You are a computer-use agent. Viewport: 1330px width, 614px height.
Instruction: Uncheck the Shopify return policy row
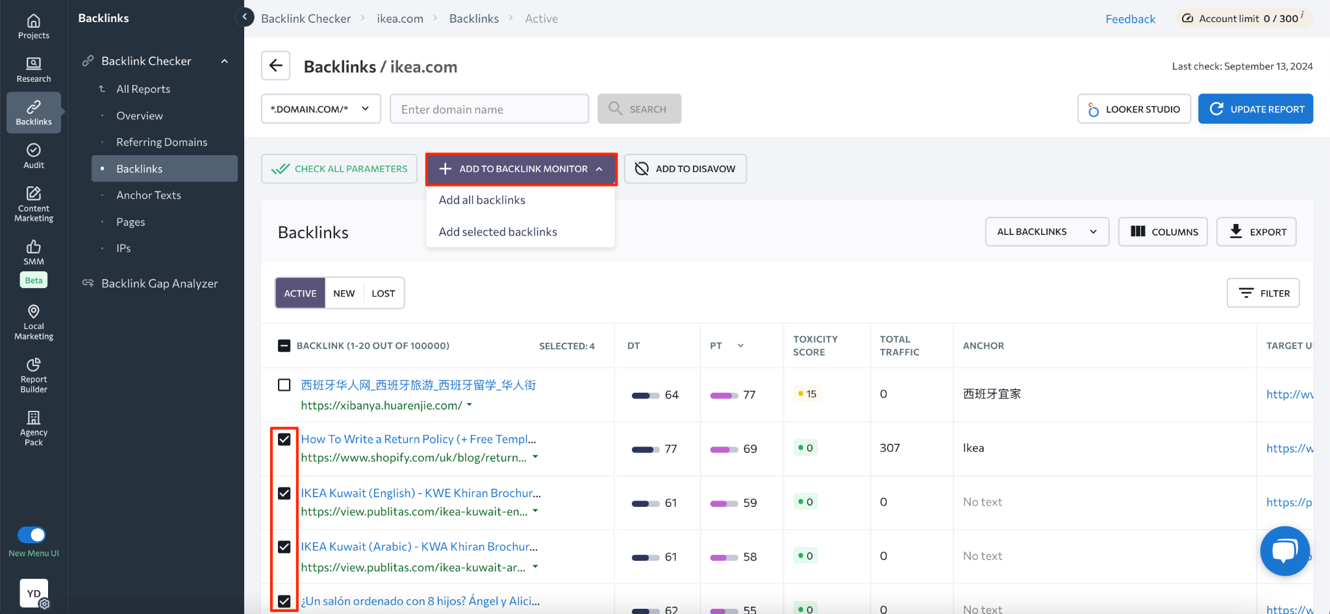coord(284,439)
